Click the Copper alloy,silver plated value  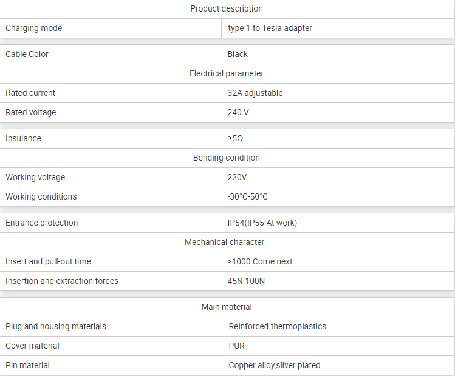click(x=275, y=365)
